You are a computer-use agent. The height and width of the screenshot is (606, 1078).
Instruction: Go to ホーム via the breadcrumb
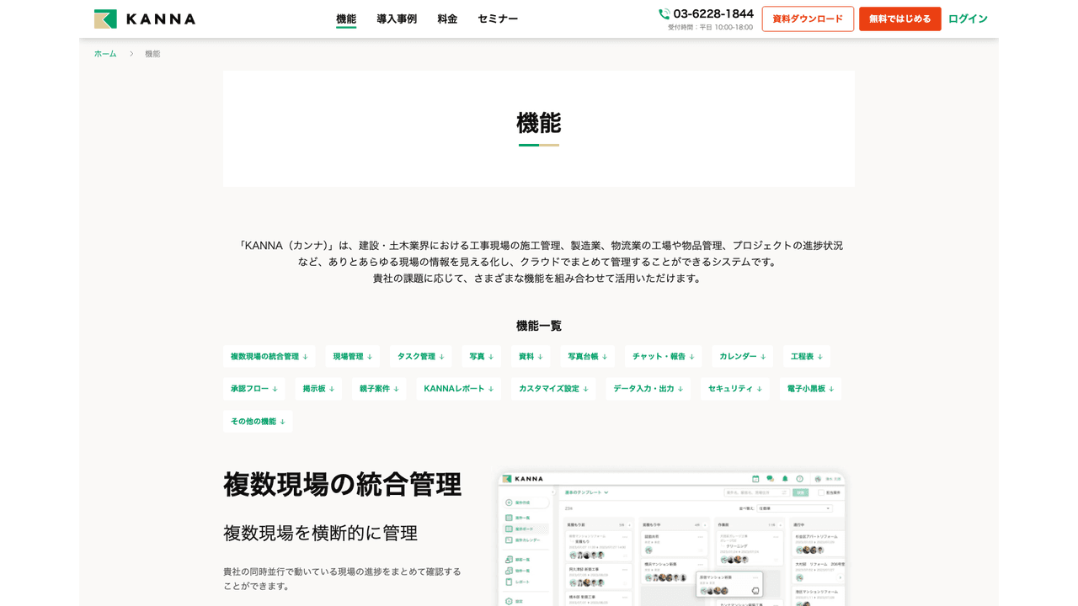[x=105, y=54]
